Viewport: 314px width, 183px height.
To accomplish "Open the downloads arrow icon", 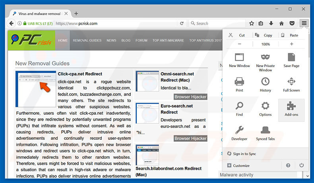I will point(271,23).
